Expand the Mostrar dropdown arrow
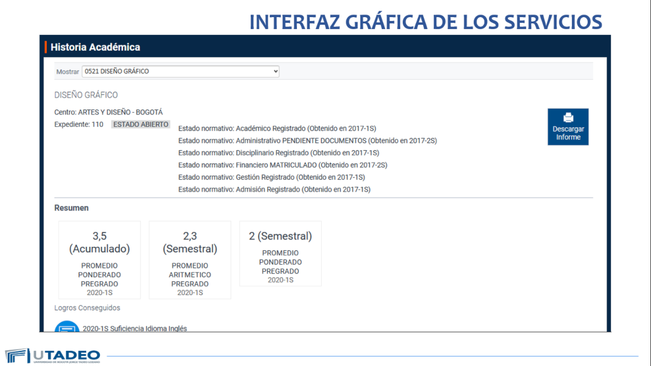This screenshot has height=366, width=651. pyautogui.click(x=275, y=72)
